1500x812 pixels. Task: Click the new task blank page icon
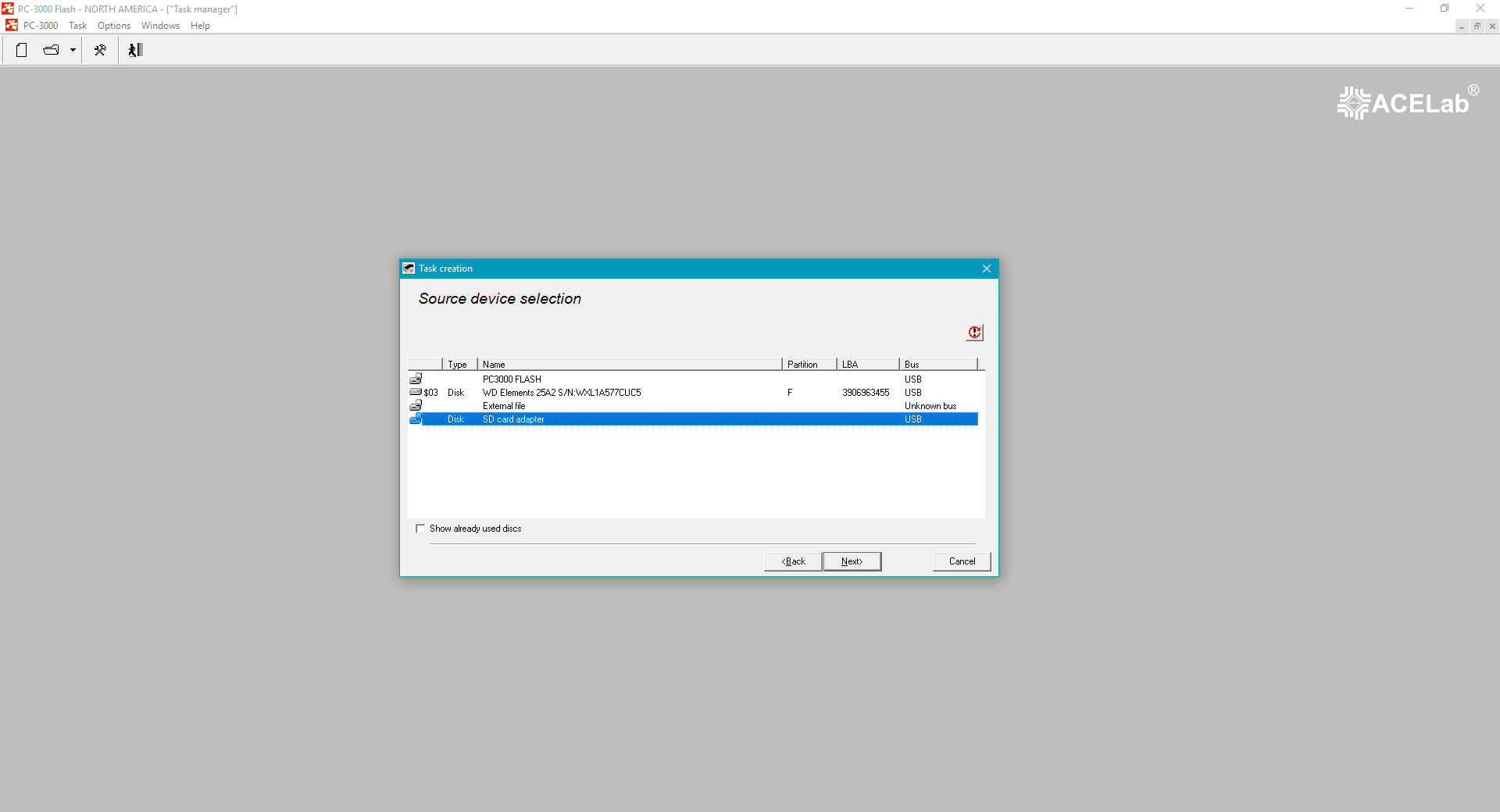point(22,50)
